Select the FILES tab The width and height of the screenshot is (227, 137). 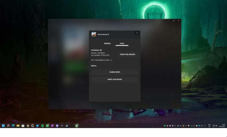pos(122,44)
